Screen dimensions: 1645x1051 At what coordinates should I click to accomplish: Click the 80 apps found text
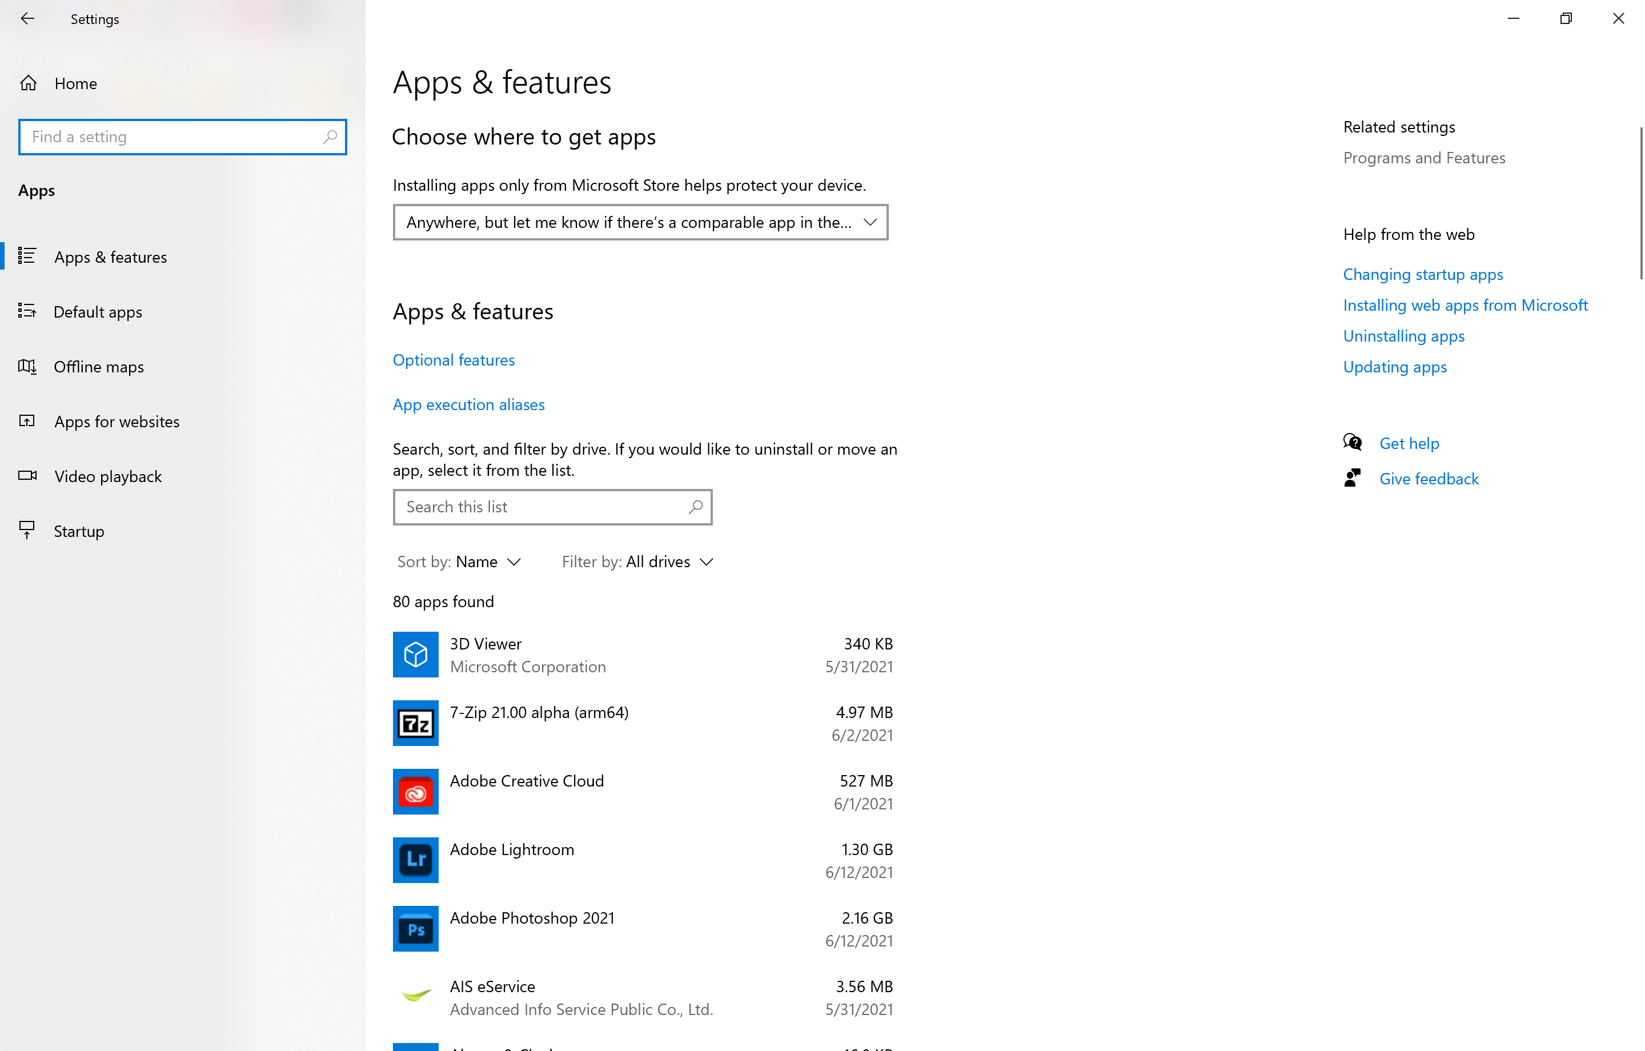coord(443,601)
